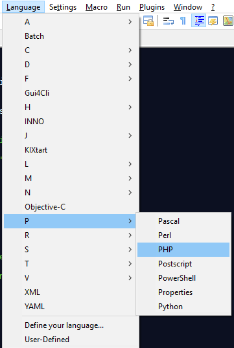The height and width of the screenshot is (348, 234).
Task: Toggle the Word wrap toolbar icon
Action: [169, 21]
